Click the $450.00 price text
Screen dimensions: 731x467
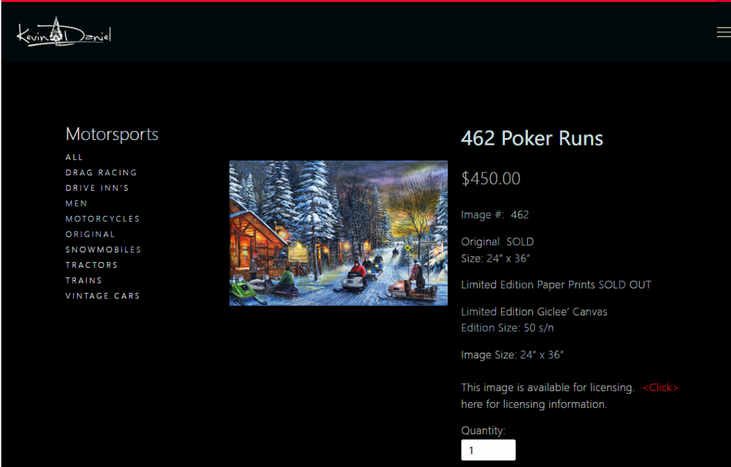[x=491, y=179]
